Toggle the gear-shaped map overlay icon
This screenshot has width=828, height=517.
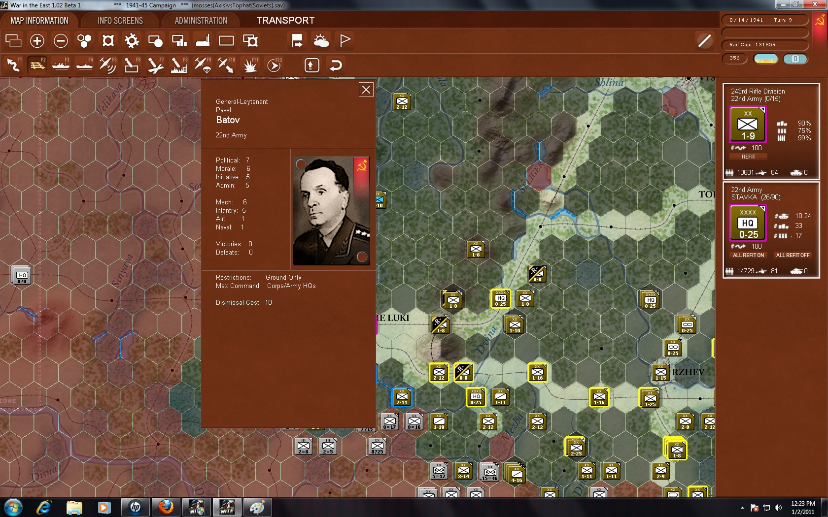[132, 41]
